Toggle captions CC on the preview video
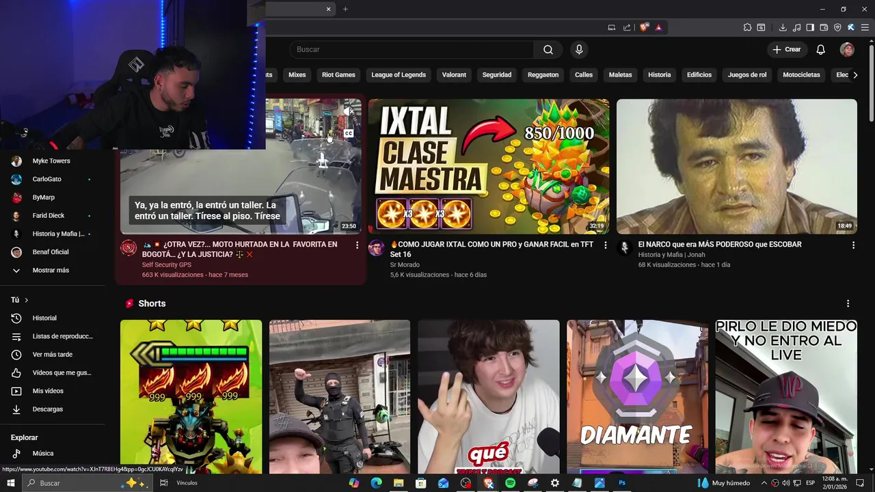The width and height of the screenshot is (875, 492). 349,133
